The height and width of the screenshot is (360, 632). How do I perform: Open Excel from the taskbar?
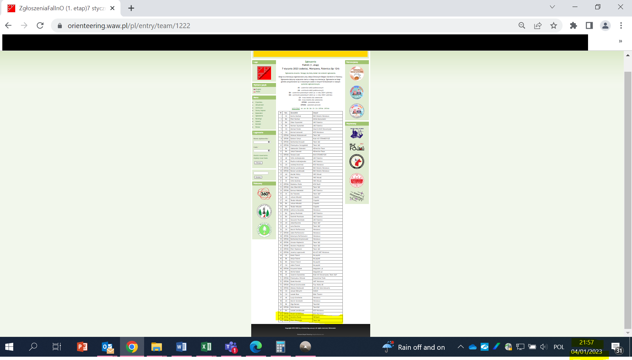coord(206,347)
